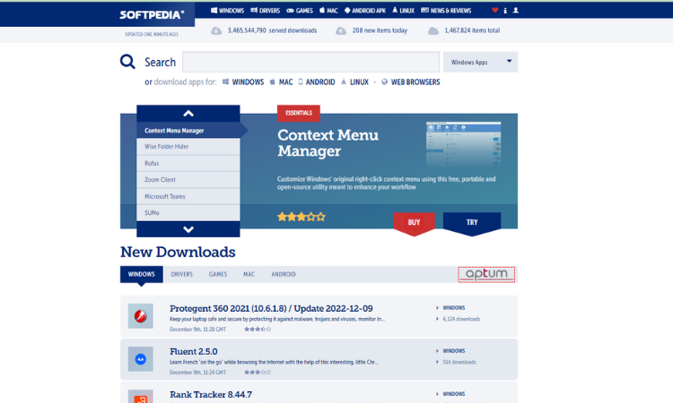Viewport: 673px width, 403px height.
Task: Select the WINDOWS tab under New Downloads
Action: coord(141,274)
